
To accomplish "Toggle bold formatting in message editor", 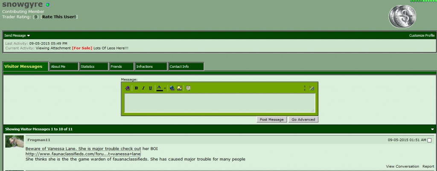I will pos(136,88).
